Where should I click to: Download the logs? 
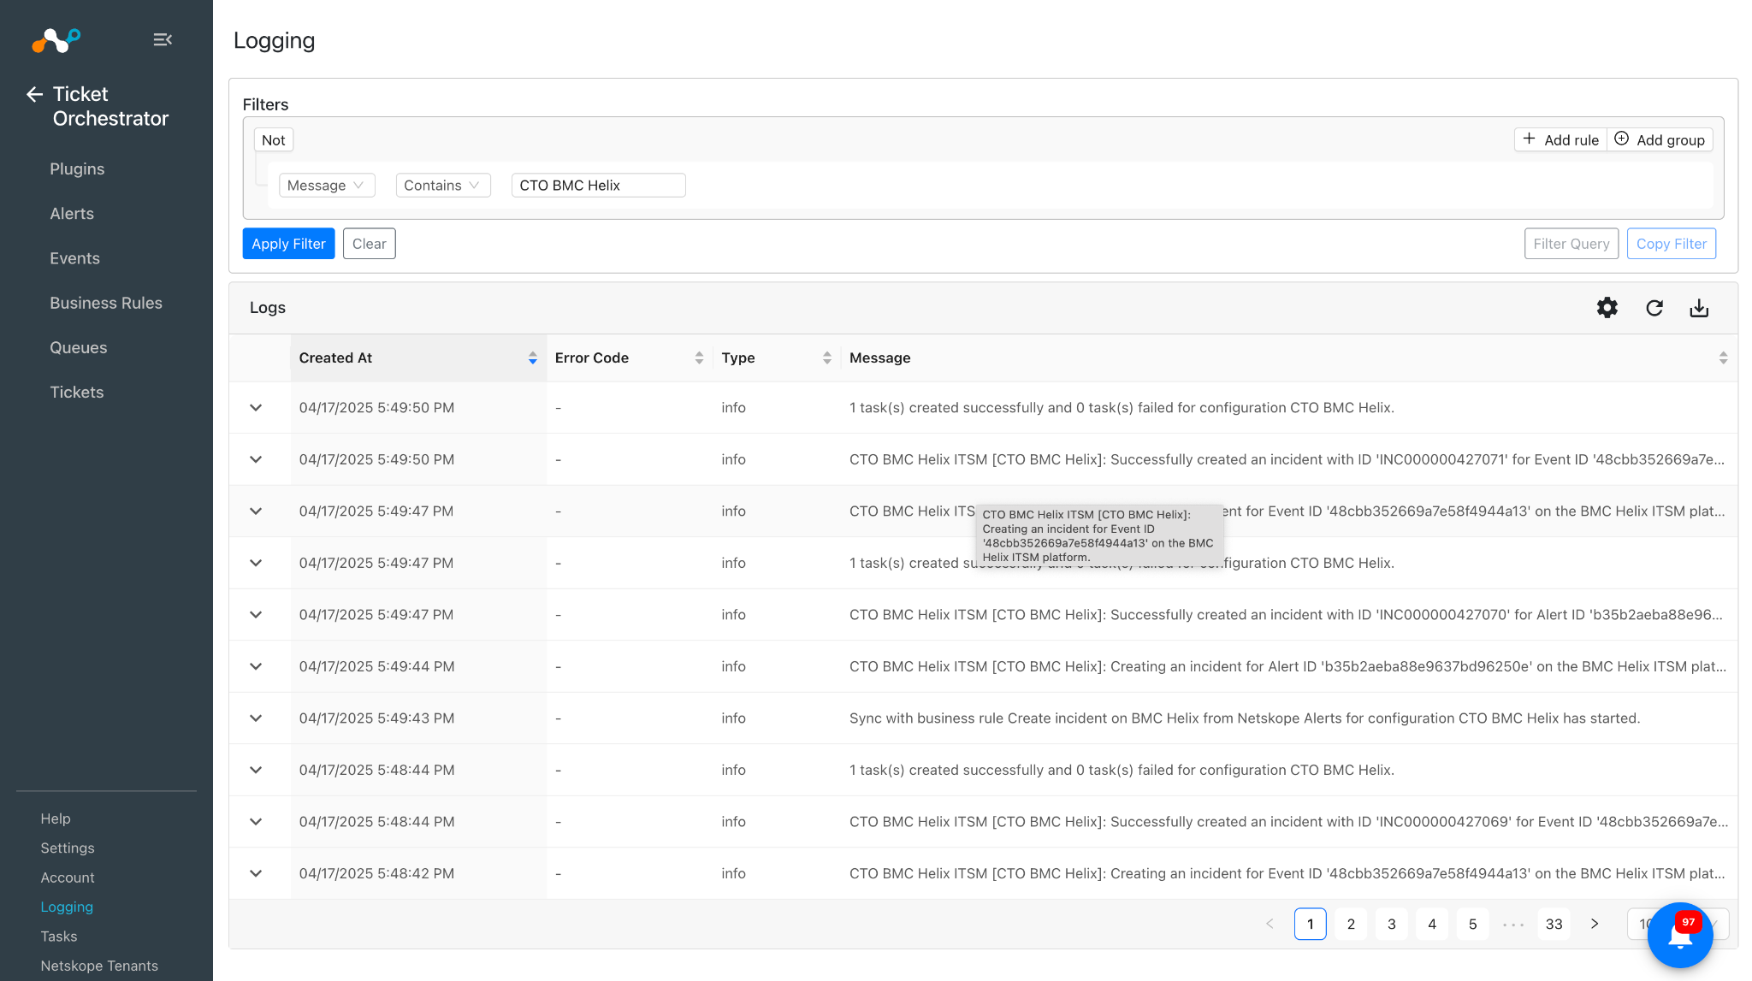(1699, 308)
